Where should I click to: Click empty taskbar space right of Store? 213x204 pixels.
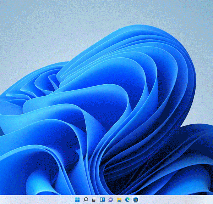pos(177,200)
